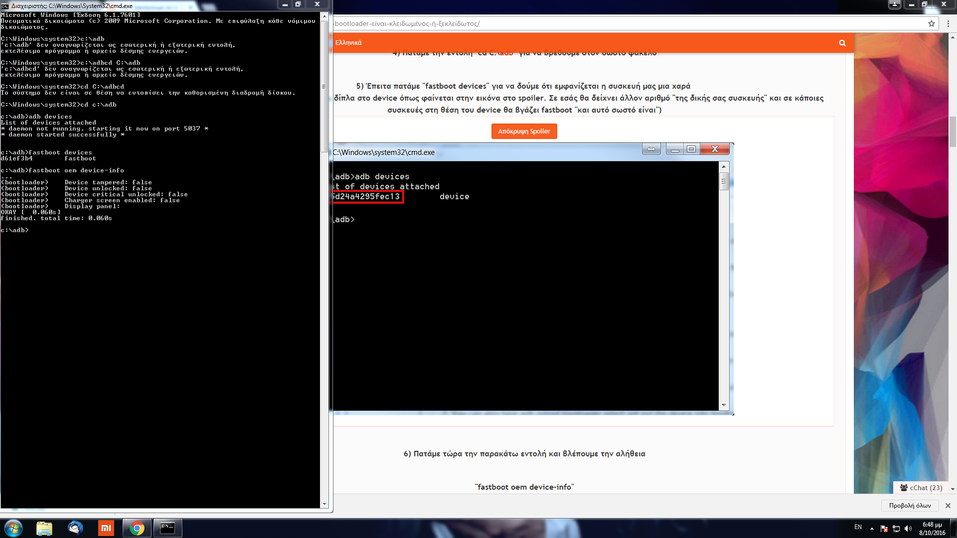957x538 pixels.
Task: Click the volume speaker tray icon
Action: pos(908,529)
